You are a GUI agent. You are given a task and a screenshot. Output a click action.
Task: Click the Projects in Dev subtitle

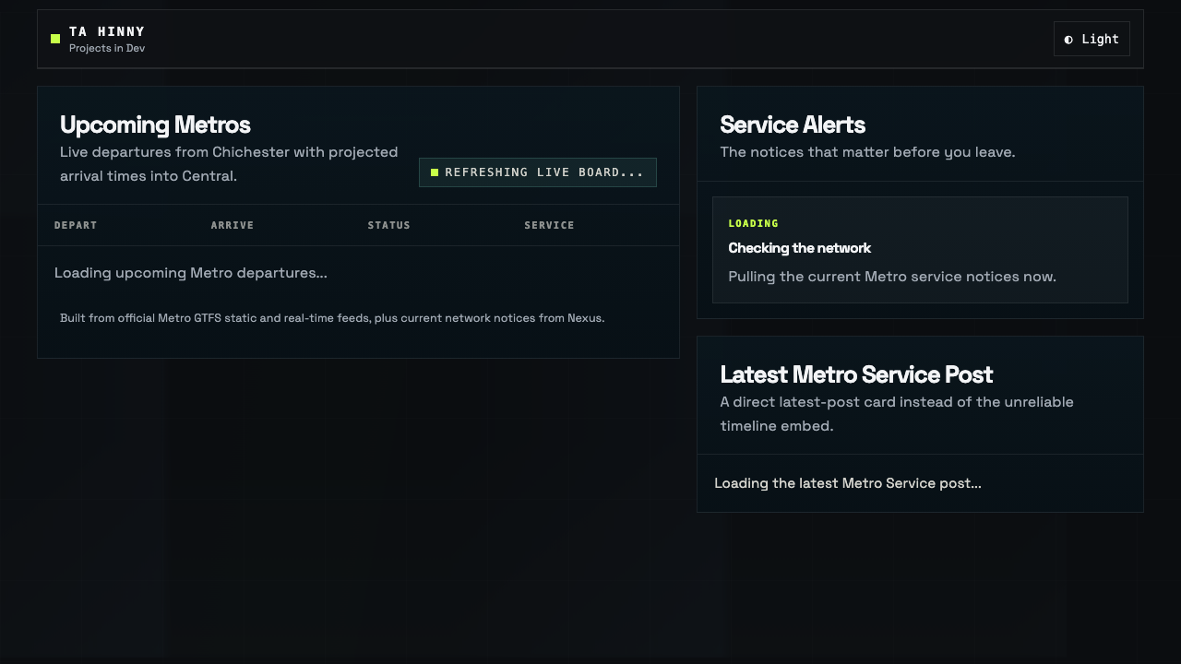tap(107, 48)
